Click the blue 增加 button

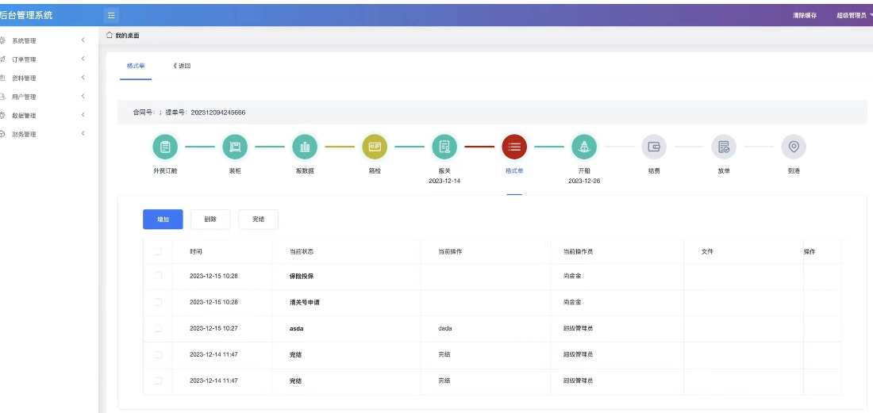163,220
